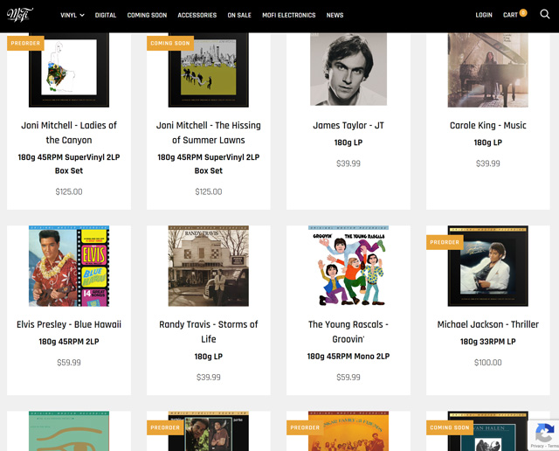Open Randy Travis Storms of Life cover
559x451 pixels.
pyautogui.click(x=209, y=266)
